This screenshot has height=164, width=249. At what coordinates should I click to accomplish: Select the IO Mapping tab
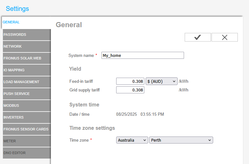coord(27,70)
